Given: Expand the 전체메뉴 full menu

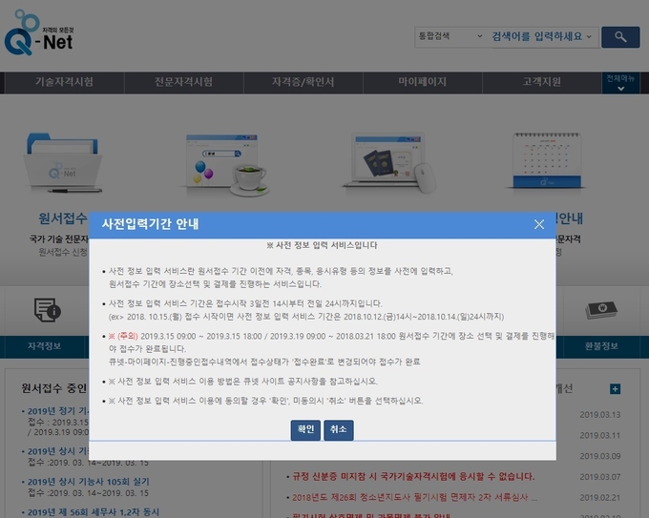Looking at the screenshot, I should click(x=620, y=82).
